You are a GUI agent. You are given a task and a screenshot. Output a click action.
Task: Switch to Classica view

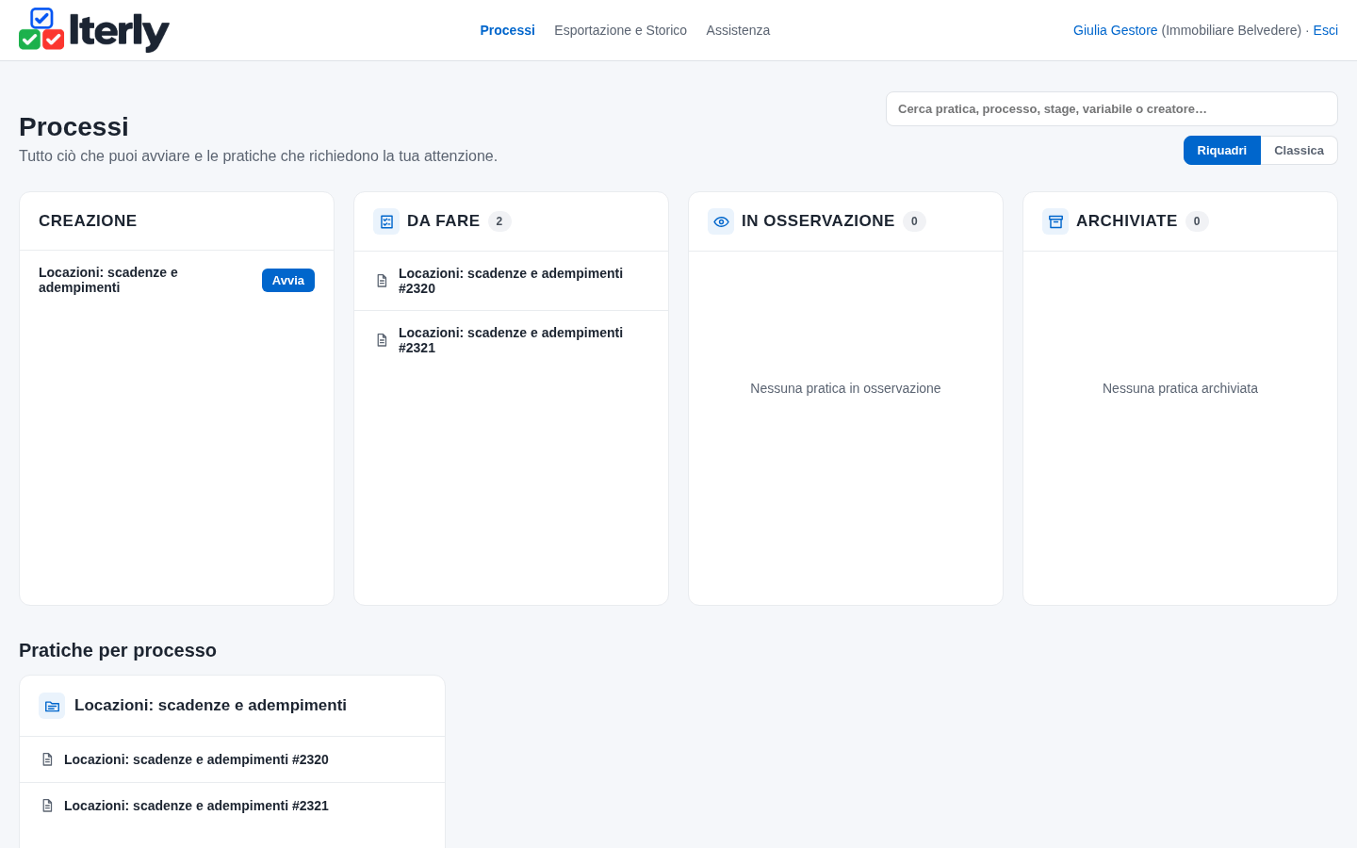pos(1299,151)
